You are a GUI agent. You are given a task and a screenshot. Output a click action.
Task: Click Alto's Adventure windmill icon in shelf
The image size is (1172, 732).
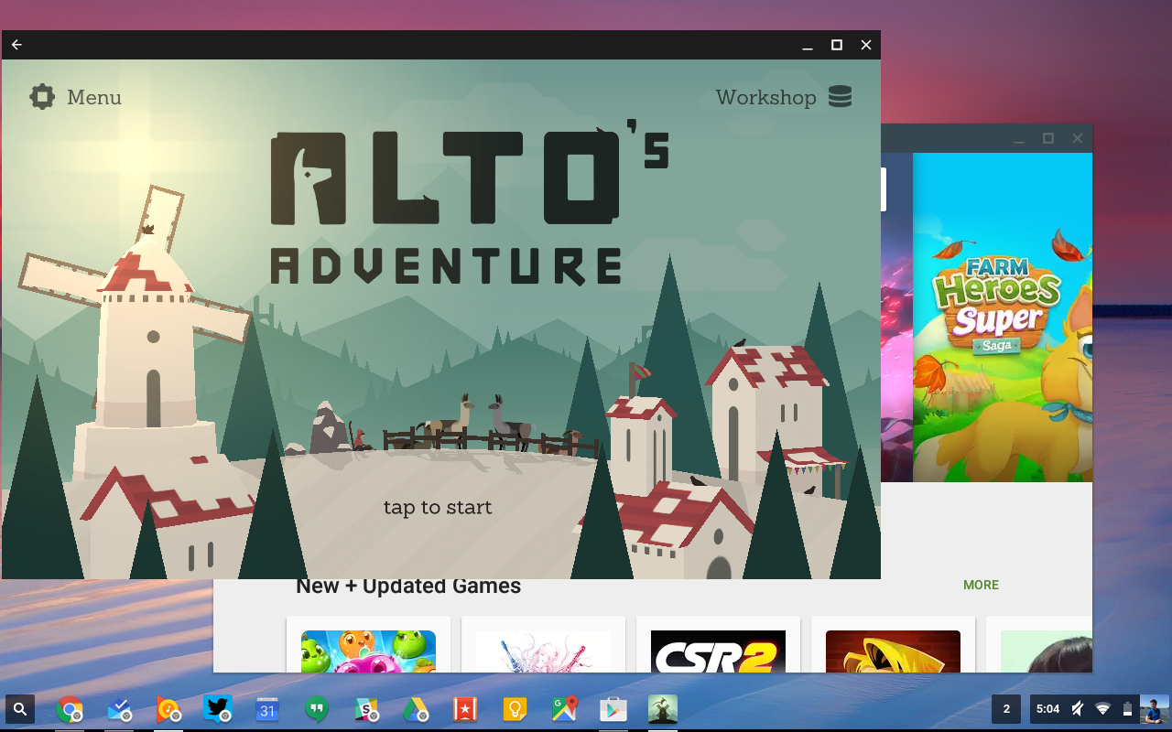pyautogui.click(x=663, y=709)
